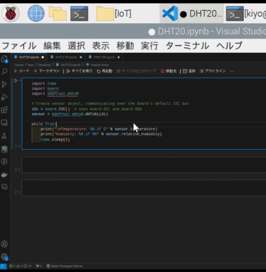Open the Extensions view
Viewport: 266px width, 272px height.
[4, 110]
